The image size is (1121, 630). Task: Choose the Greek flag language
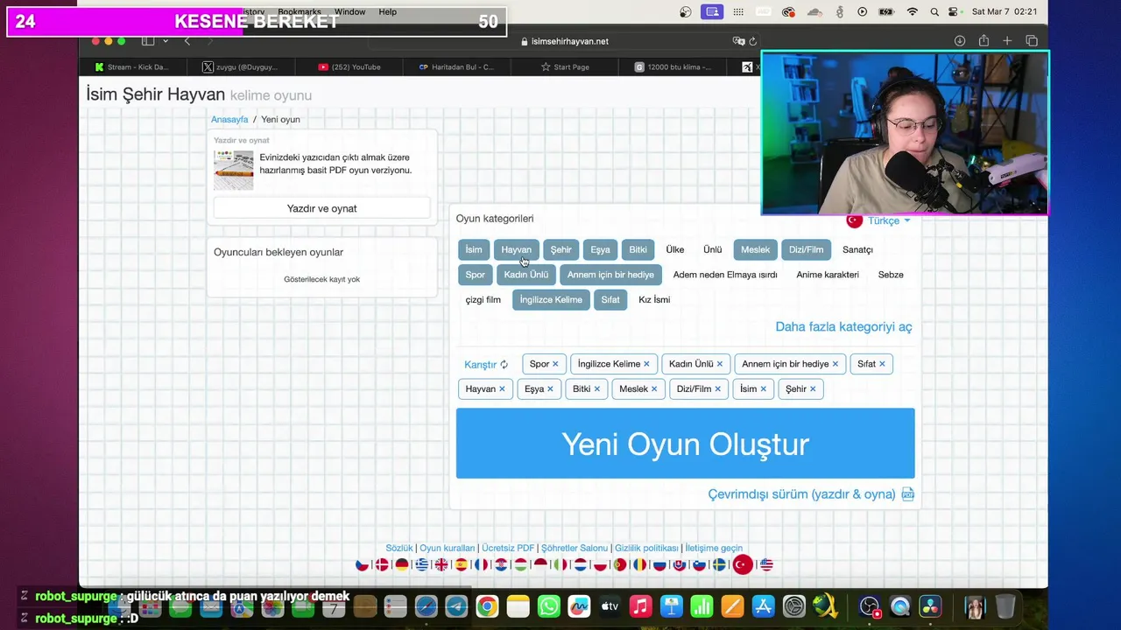[x=422, y=564]
